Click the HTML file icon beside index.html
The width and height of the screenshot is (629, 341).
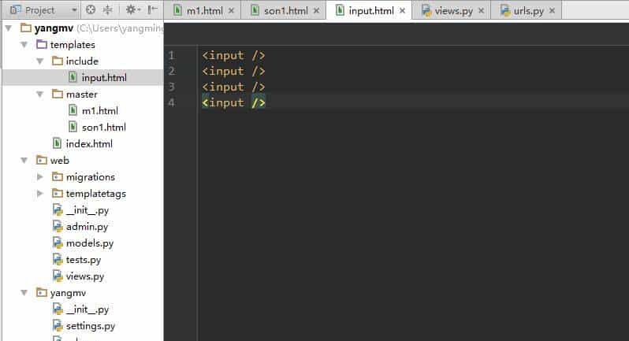coord(58,143)
